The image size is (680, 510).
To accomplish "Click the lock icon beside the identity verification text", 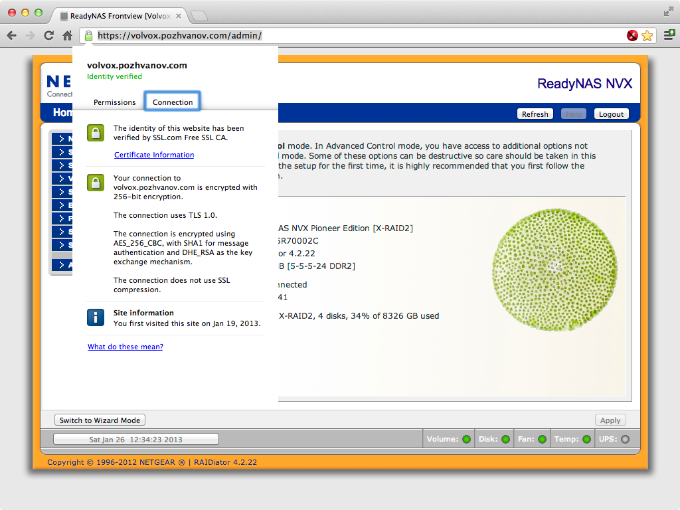I will (x=96, y=133).
